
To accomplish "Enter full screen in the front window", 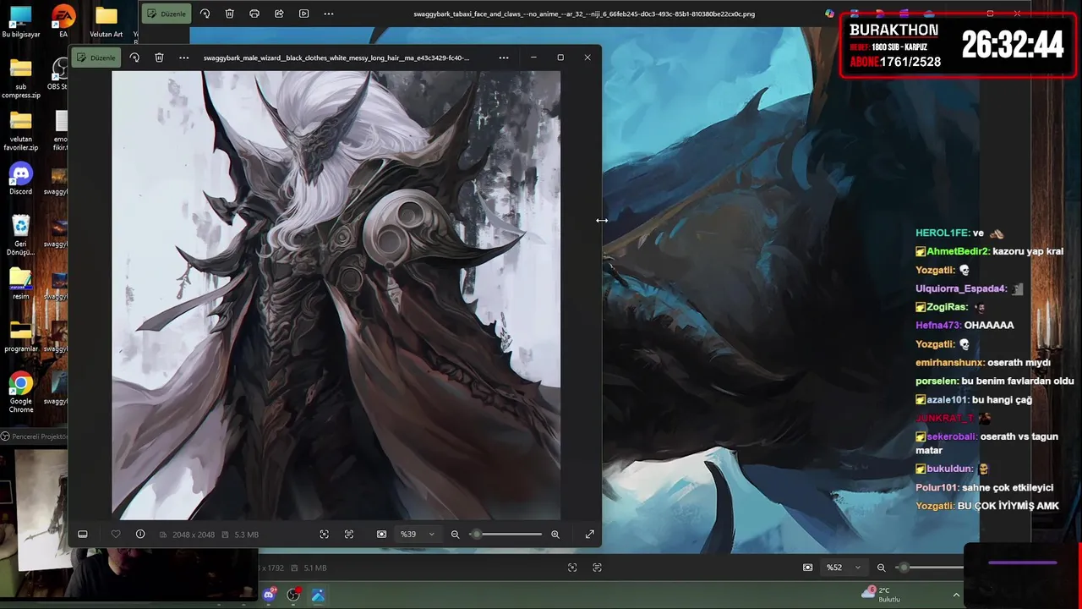I will tap(590, 535).
